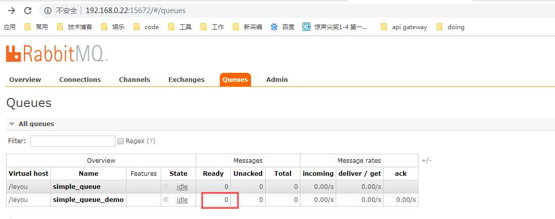Click the (?) regex help link
Screen dimensions: 555x219
(x=151, y=141)
